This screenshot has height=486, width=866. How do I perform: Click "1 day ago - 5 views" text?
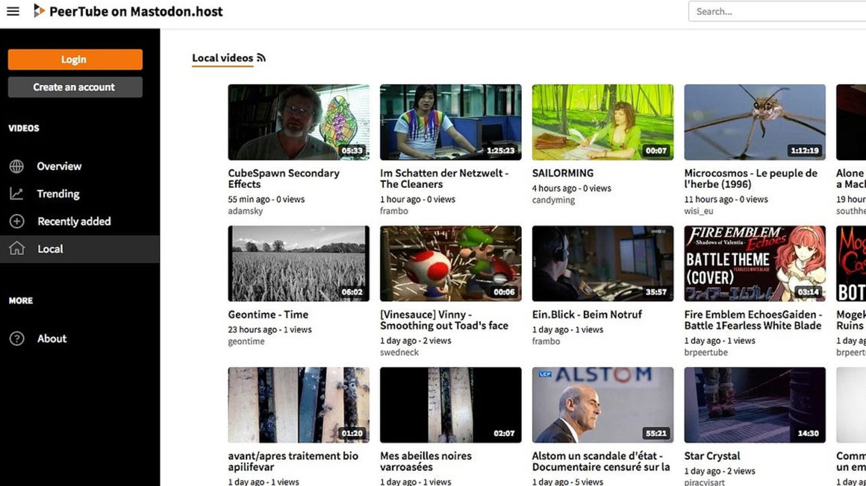568,482
